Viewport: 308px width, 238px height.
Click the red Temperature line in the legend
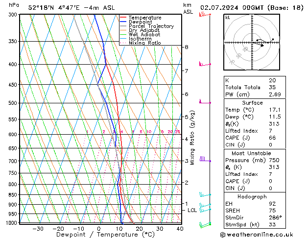click(123, 18)
